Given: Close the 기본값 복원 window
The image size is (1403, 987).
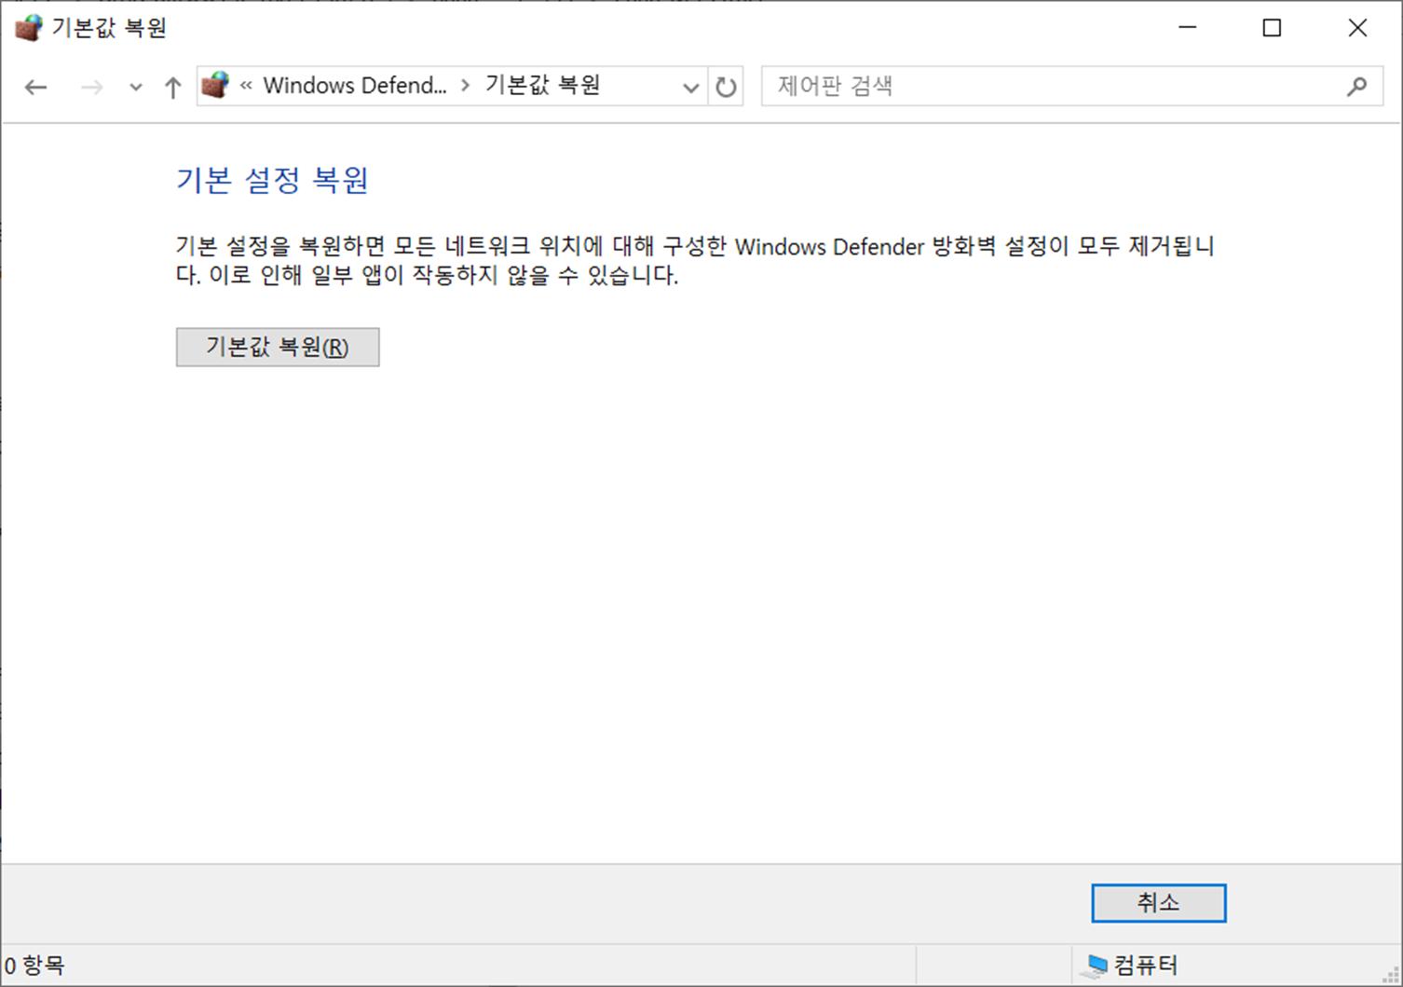Looking at the screenshot, I should click(x=1357, y=28).
